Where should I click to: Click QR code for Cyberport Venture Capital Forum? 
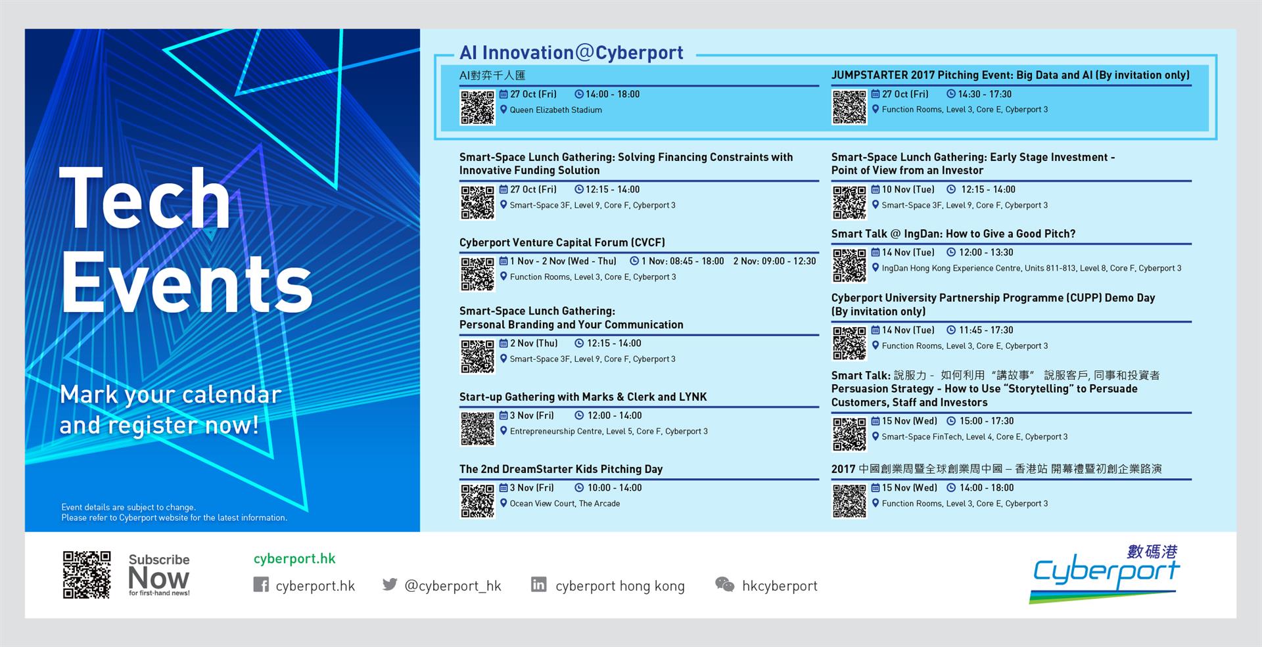(x=477, y=274)
